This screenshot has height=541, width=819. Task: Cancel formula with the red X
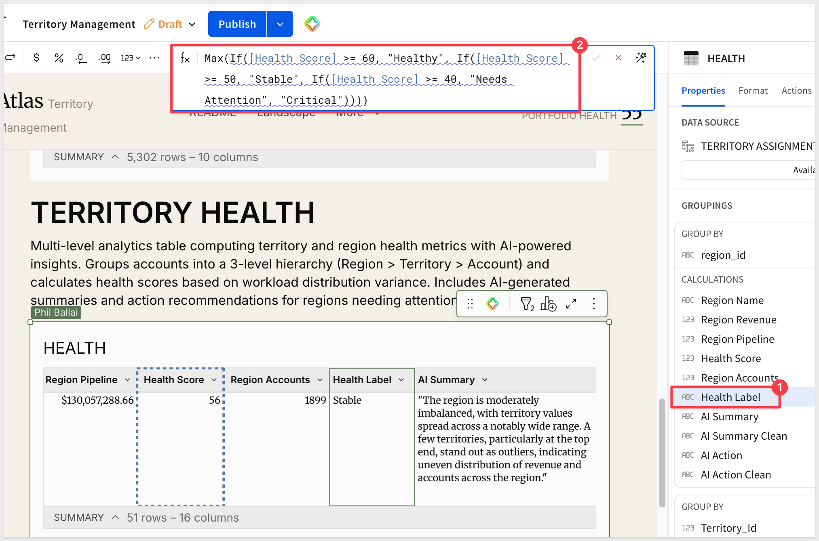coord(618,58)
